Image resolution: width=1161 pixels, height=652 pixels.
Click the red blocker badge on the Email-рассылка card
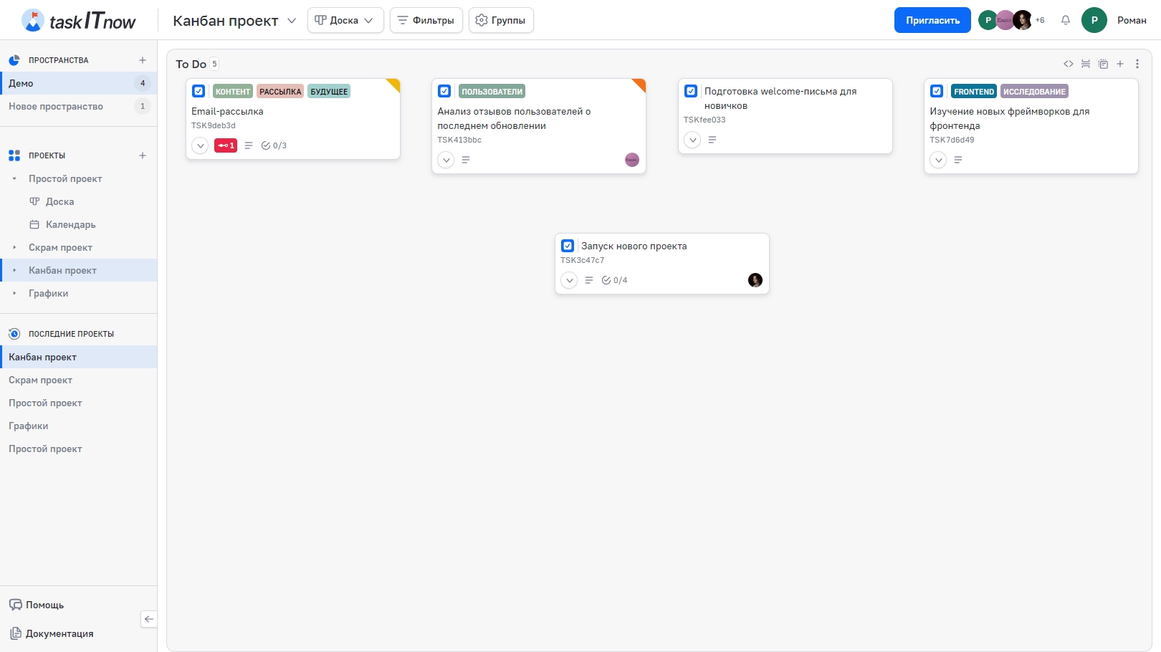click(x=226, y=145)
